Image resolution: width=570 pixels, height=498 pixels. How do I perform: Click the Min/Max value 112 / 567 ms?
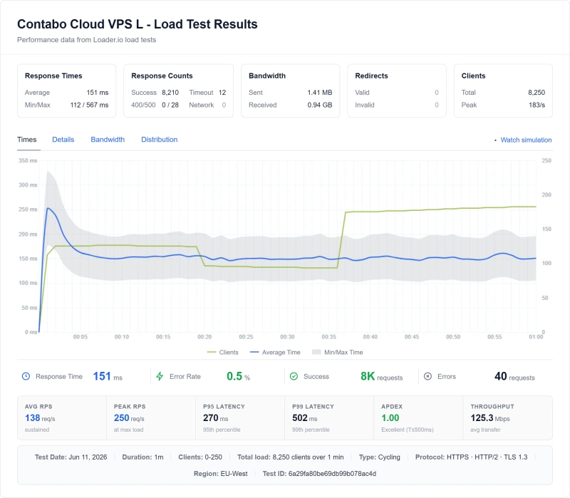pos(90,105)
